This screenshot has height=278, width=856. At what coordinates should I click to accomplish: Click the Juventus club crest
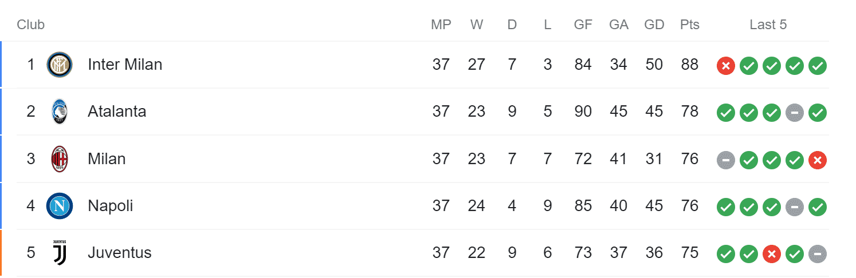[x=60, y=253]
